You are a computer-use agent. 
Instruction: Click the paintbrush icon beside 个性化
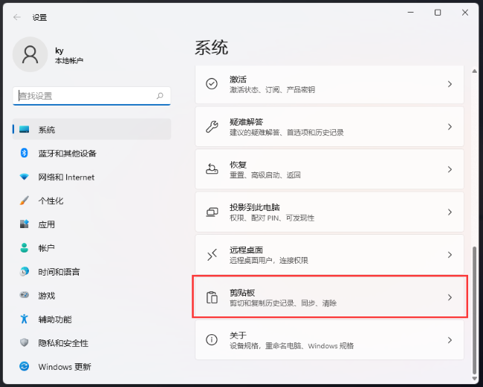24,201
